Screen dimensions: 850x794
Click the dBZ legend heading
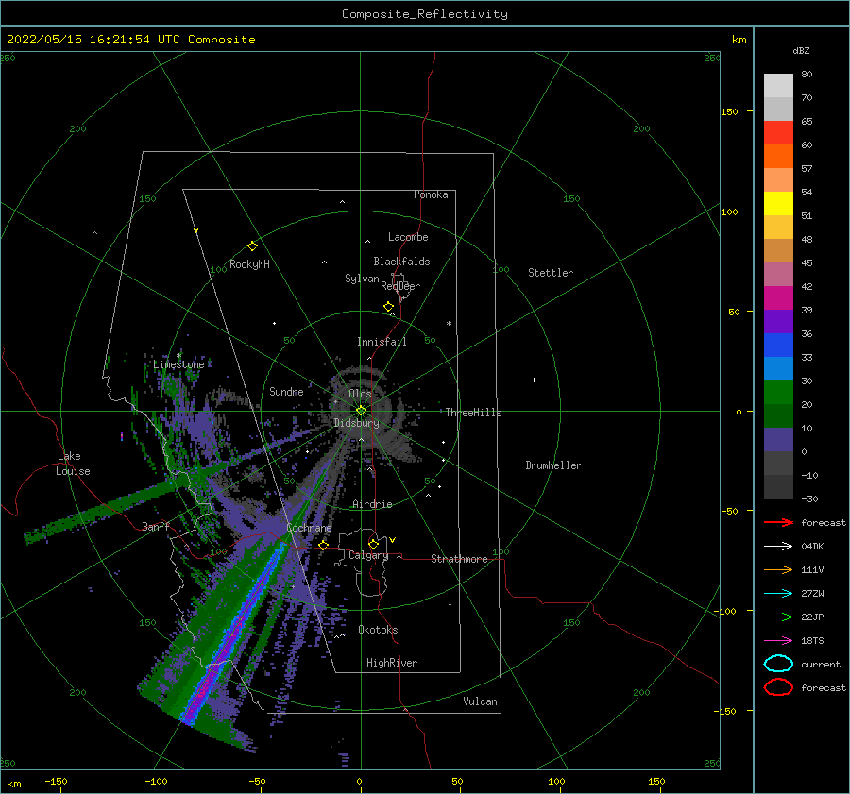[x=801, y=50]
